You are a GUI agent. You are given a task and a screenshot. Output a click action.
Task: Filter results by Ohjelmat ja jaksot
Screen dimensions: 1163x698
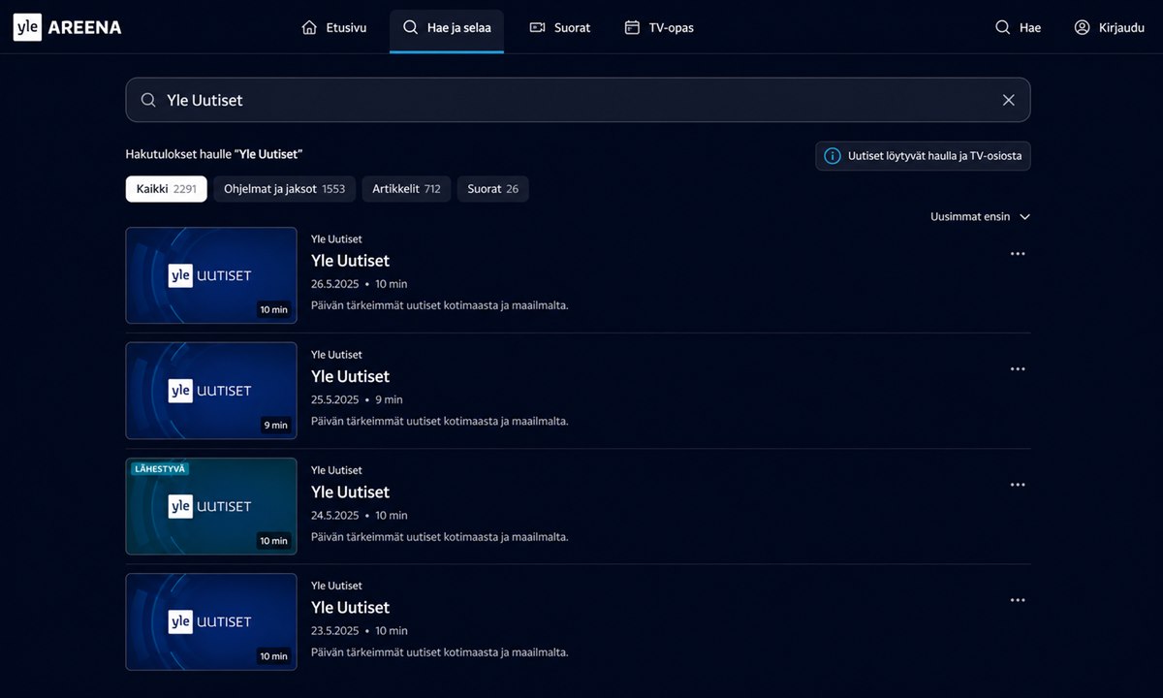click(284, 189)
